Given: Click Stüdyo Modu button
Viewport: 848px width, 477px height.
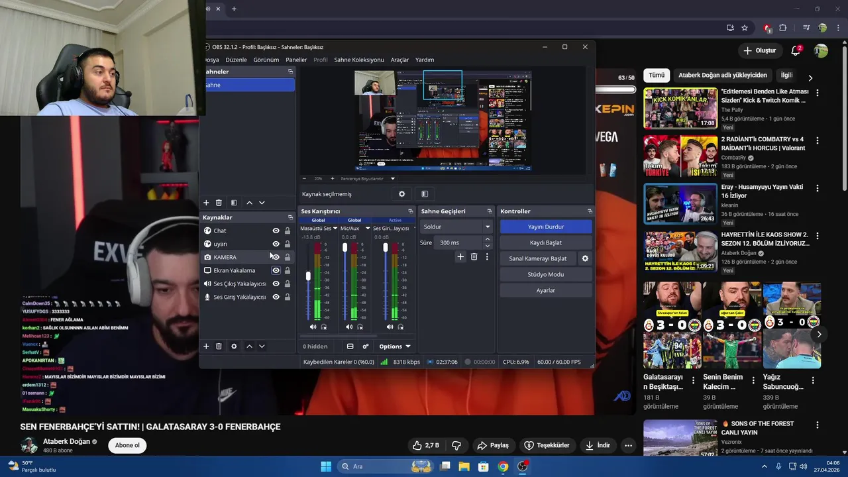Looking at the screenshot, I should coord(546,274).
